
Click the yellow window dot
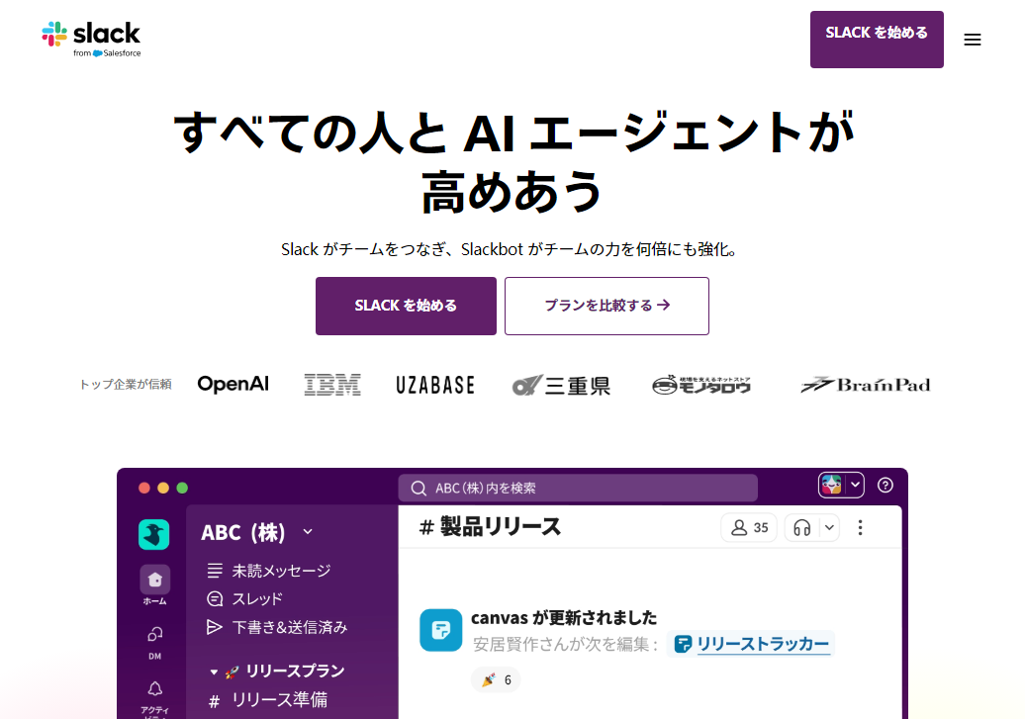(163, 488)
